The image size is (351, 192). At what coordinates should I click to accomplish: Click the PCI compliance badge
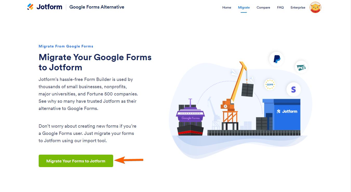point(301,67)
